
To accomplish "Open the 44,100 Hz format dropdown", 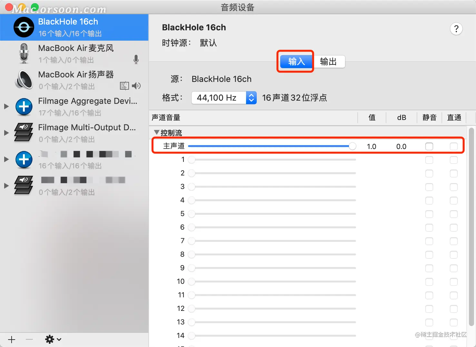I will pyautogui.click(x=224, y=98).
